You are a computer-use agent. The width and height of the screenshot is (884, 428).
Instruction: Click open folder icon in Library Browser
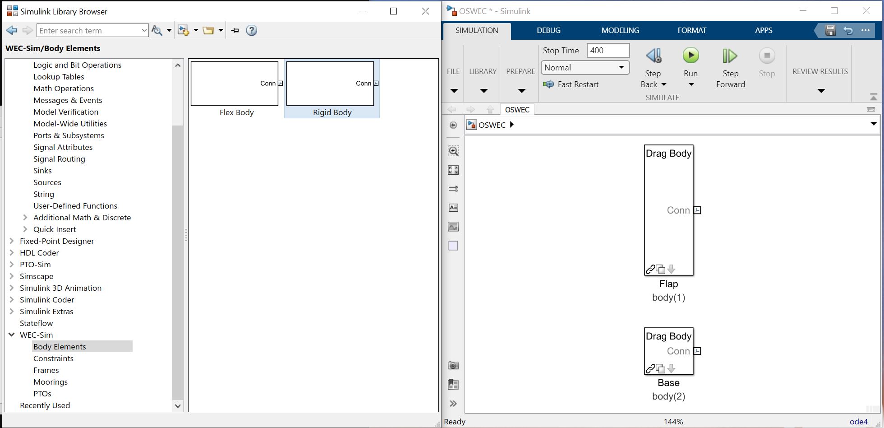pyautogui.click(x=208, y=30)
